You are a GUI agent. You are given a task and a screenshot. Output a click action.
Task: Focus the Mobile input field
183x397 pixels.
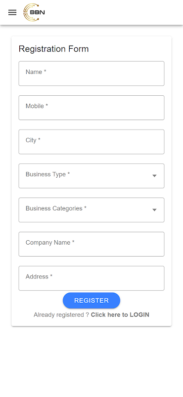pos(91,108)
